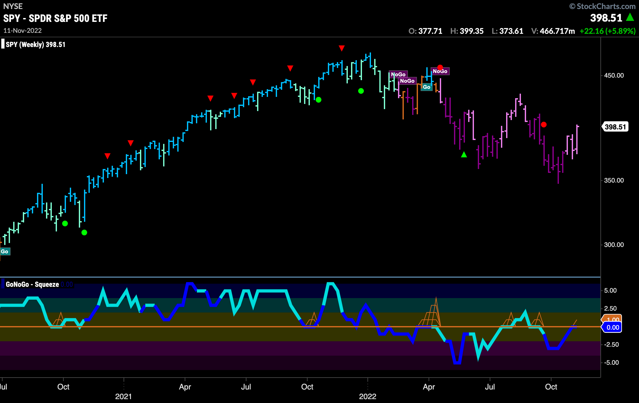Click the -5.00 oscillator axis label
Image resolution: width=639 pixels, height=403 pixels.
point(611,362)
